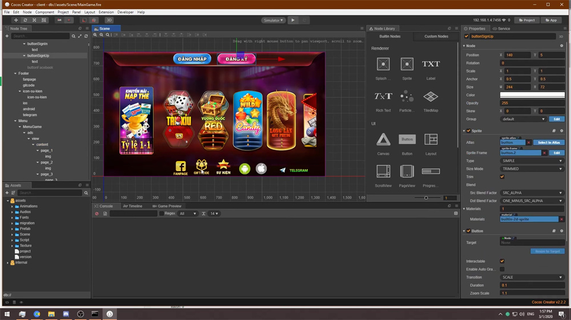Toggle the Trim checkbox
The width and height of the screenshot is (571, 320).
502,177
